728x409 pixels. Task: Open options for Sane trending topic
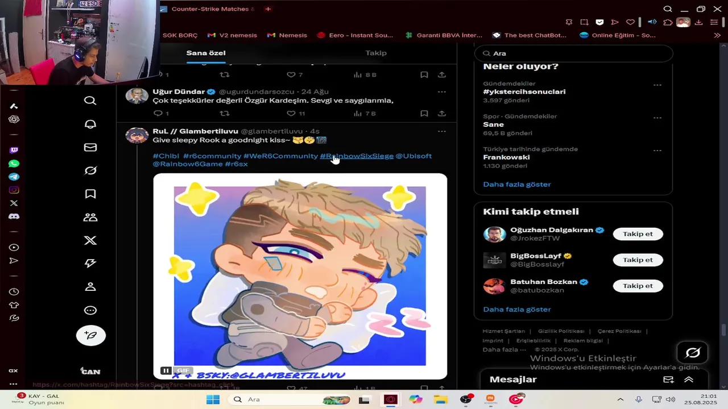point(657,118)
